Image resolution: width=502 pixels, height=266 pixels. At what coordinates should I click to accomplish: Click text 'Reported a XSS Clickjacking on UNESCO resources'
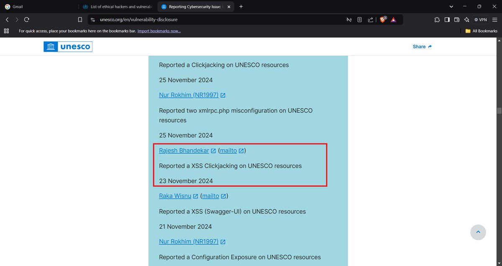point(231,166)
